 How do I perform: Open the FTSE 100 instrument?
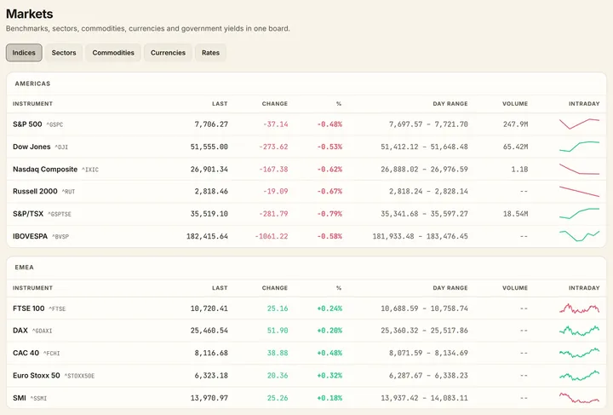click(x=29, y=308)
